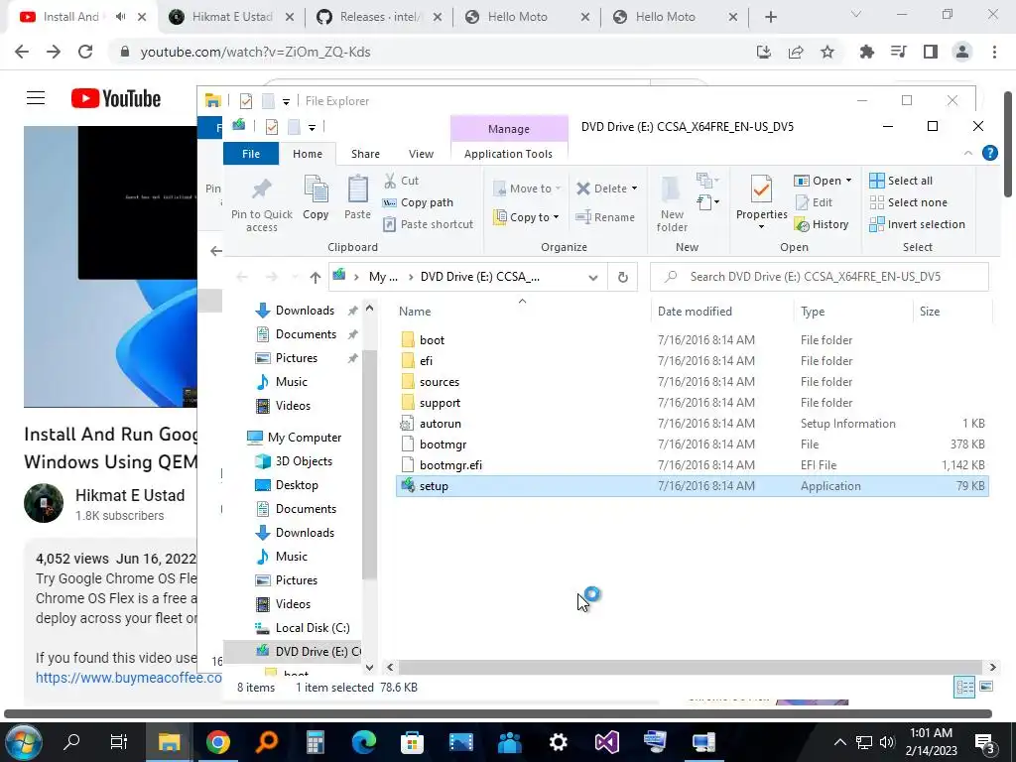
Task: Click the Rename ribbon button
Action: (x=605, y=217)
